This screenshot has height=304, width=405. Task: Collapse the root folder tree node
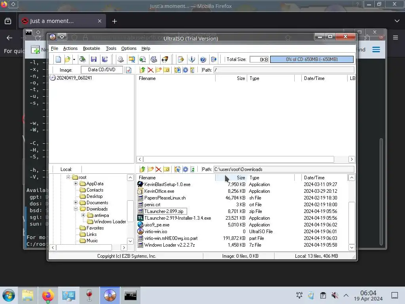[x=68, y=177]
